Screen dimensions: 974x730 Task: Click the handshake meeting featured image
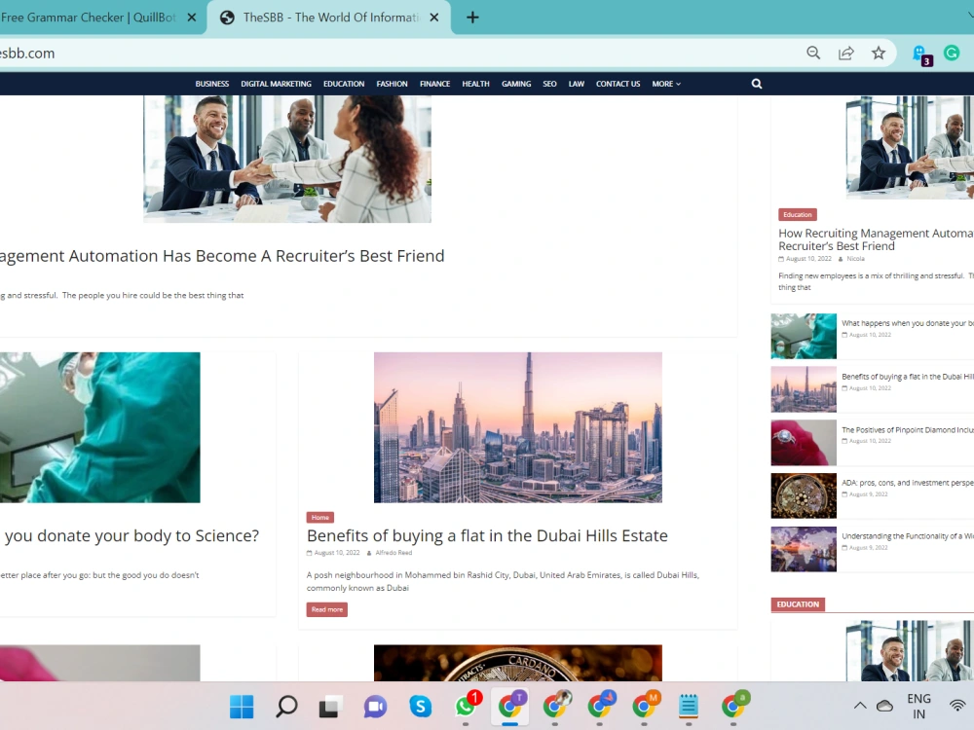pos(287,159)
